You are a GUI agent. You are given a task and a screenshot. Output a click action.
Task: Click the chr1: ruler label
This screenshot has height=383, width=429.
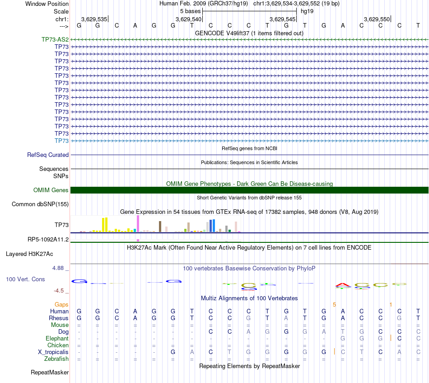(62, 19)
